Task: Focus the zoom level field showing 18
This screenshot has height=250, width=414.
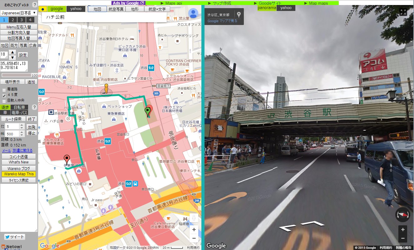Action: [4, 55]
